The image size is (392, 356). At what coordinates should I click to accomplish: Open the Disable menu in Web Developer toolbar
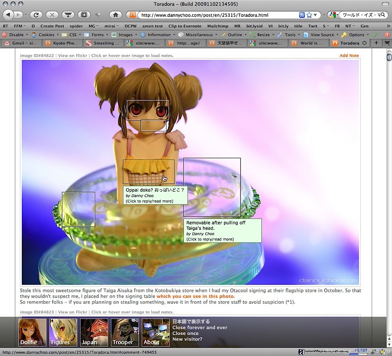tap(15, 35)
